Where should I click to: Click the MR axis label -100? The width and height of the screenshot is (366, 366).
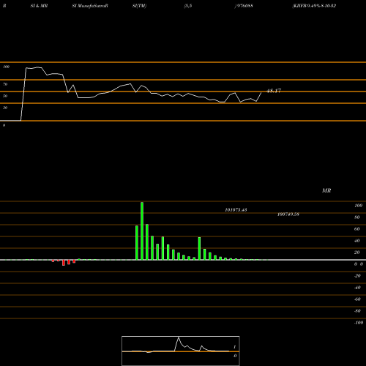(359, 323)
